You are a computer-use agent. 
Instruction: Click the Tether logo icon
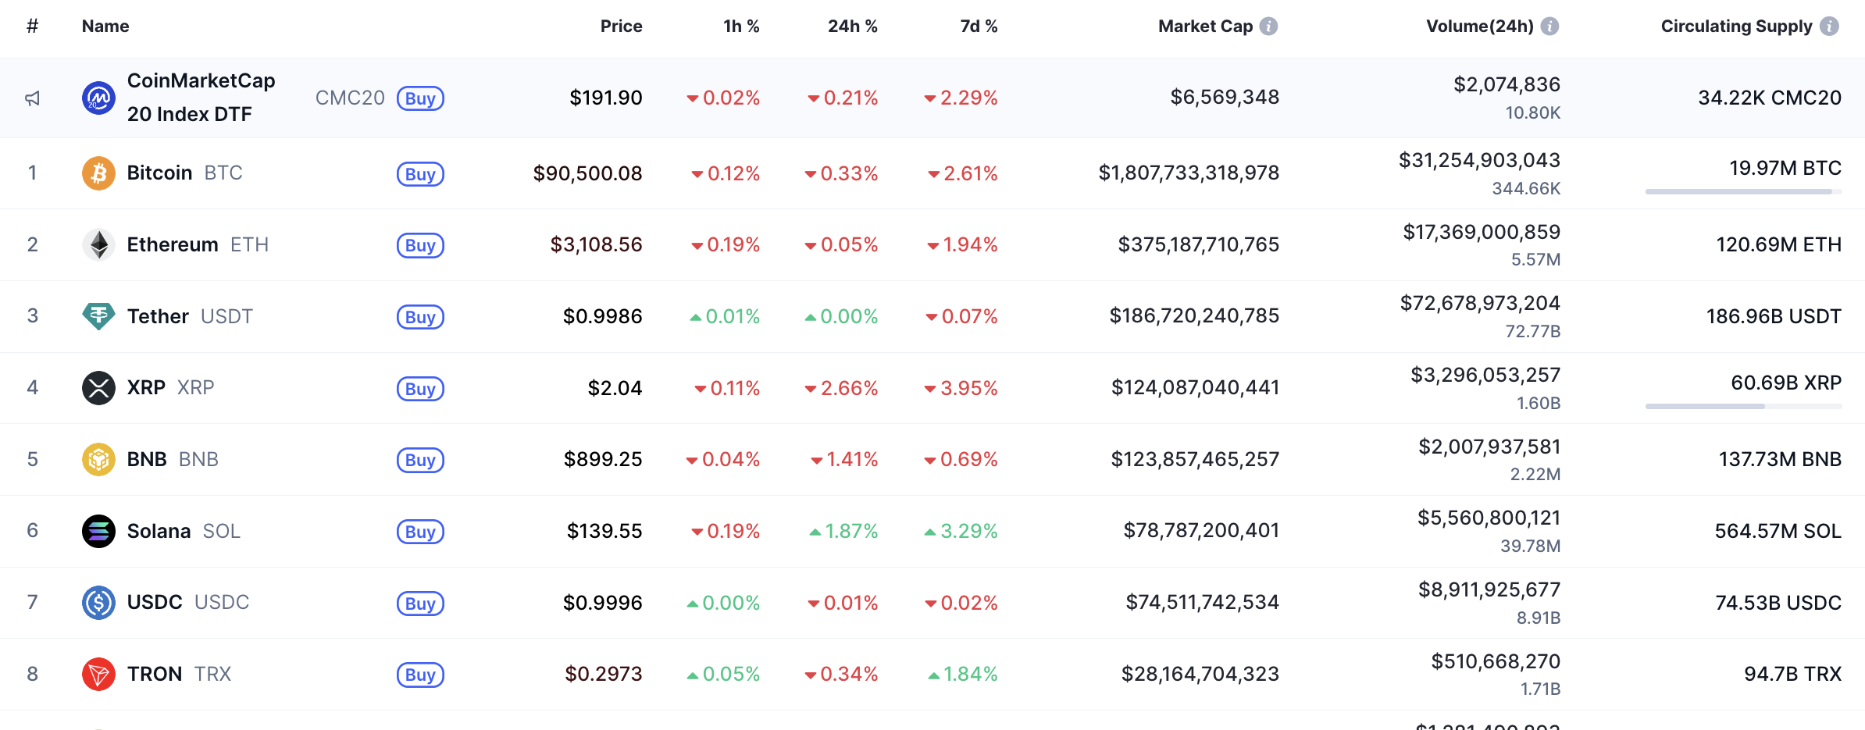(98, 316)
